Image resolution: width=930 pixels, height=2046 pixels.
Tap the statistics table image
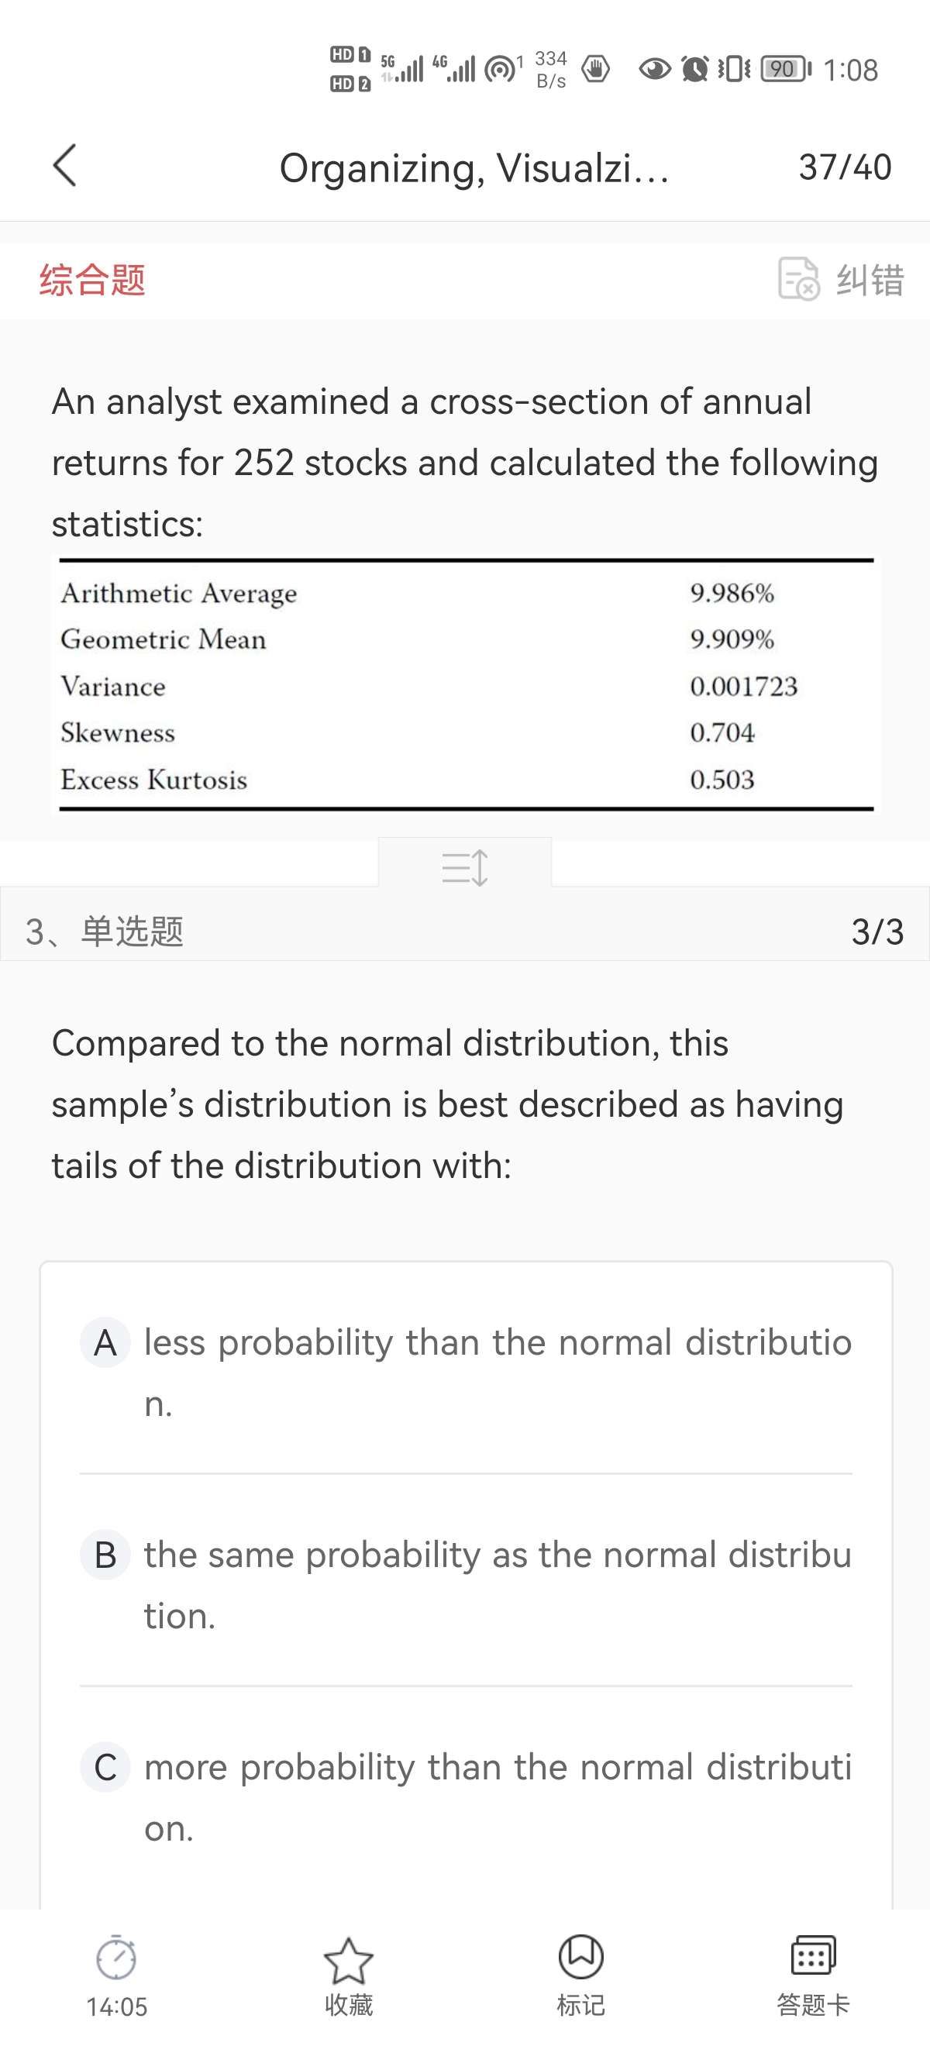coord(467,685)
